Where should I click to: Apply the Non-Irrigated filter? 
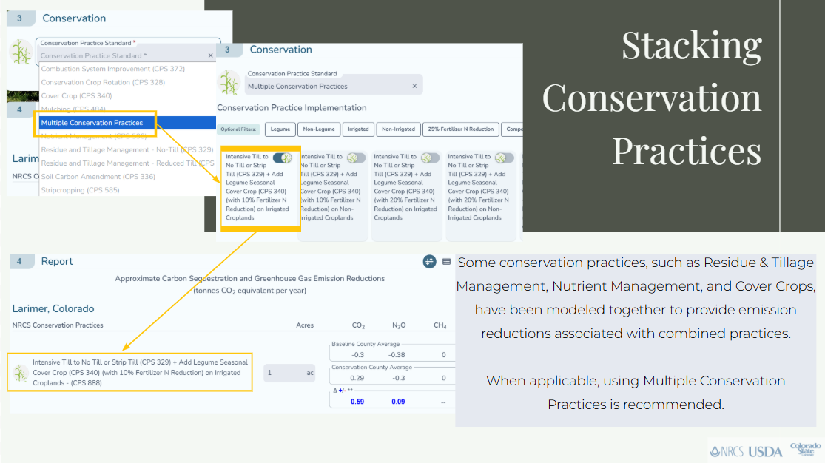[398, 129]
